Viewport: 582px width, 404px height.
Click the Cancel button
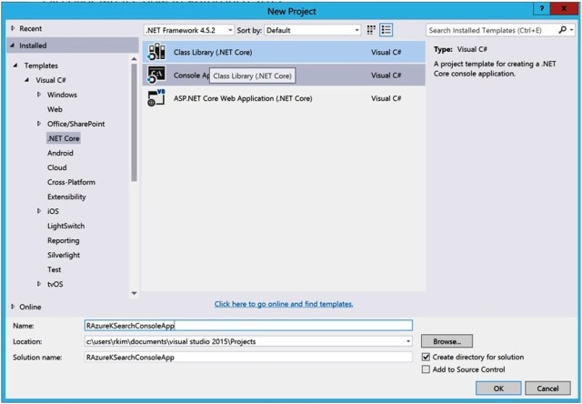click(547, 388)
